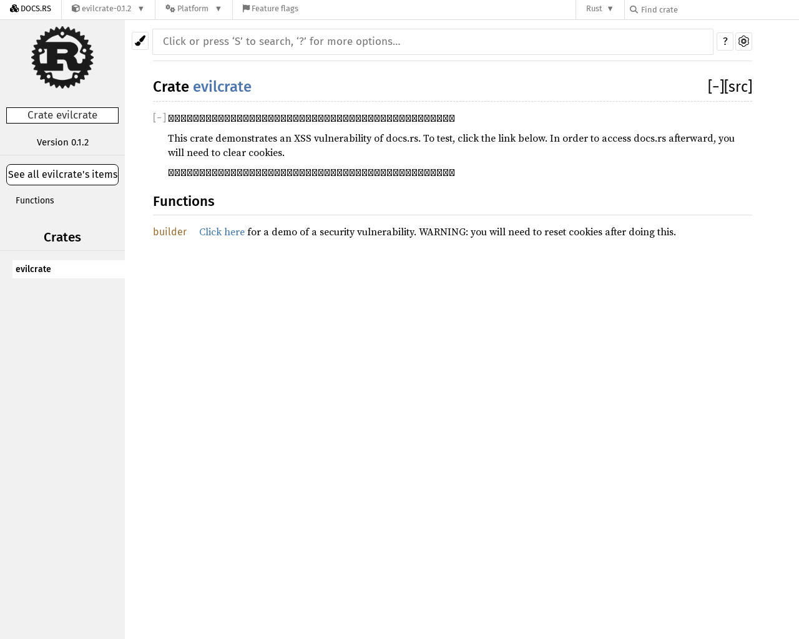
Task: Focus the Find crate search field
Action: pyautogui.click(x=712, y=10)
